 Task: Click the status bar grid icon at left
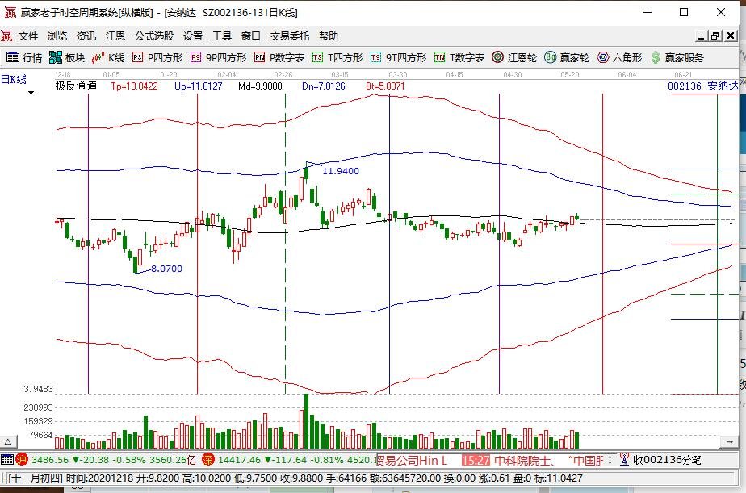click(x=7, y=459)
